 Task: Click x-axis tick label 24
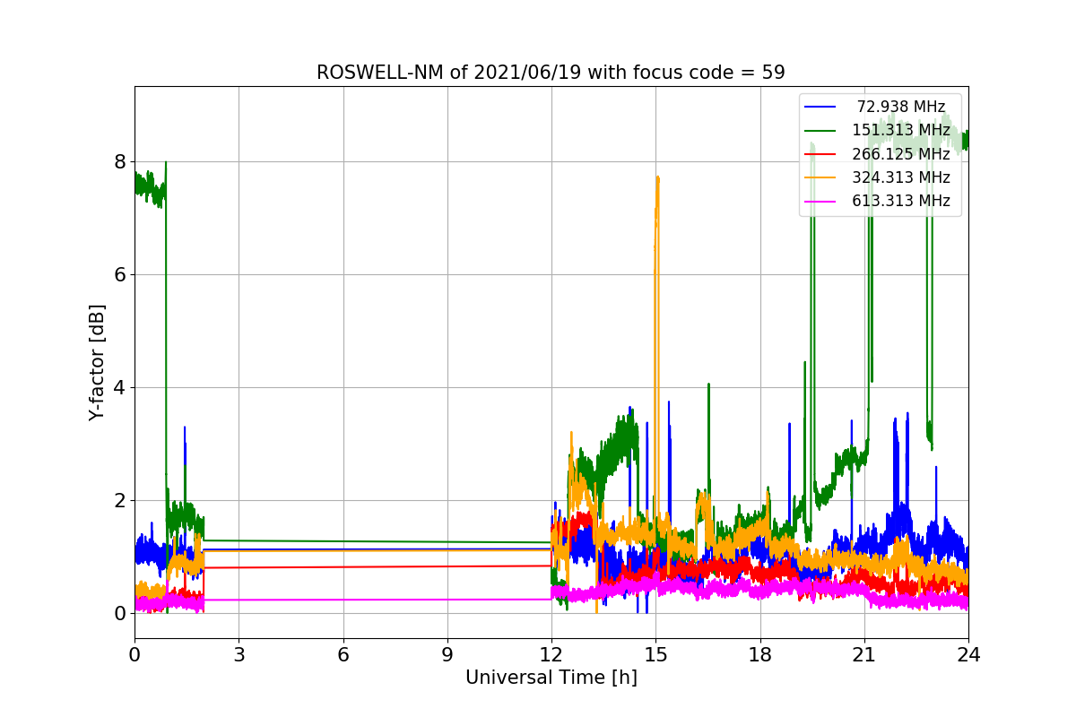968,655
